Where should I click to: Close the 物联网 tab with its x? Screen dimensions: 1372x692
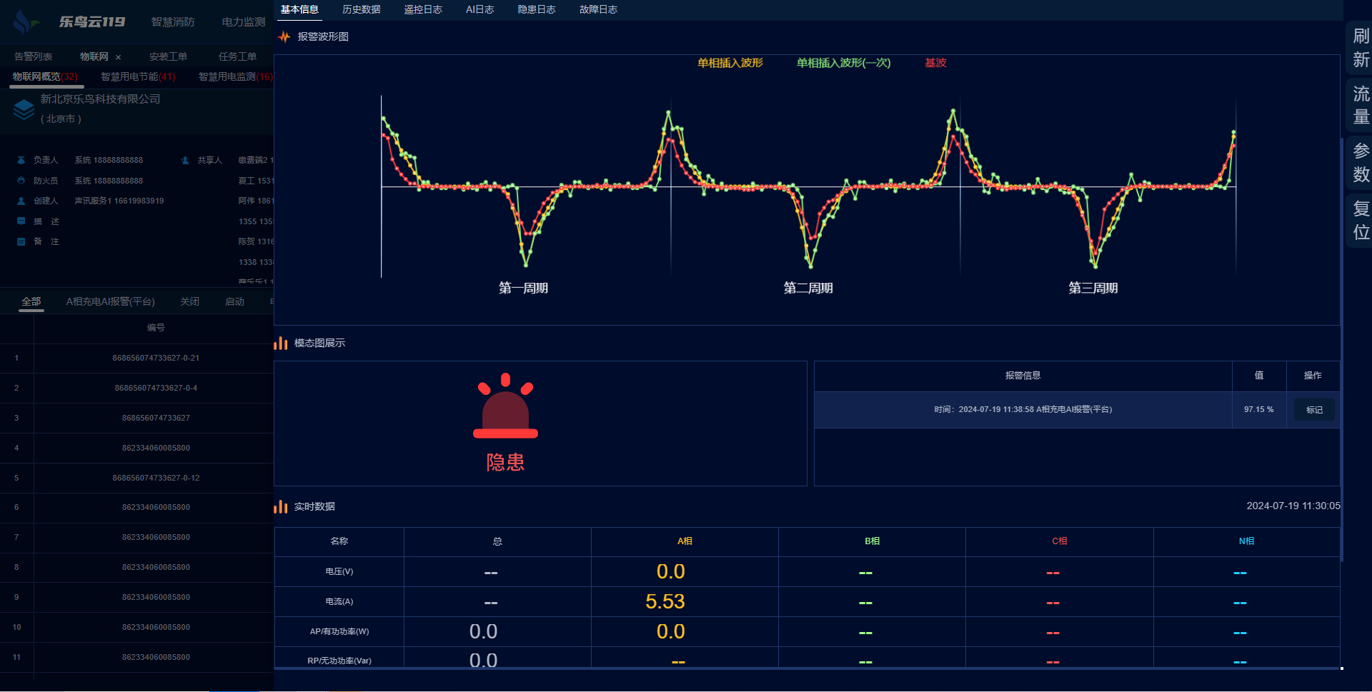pyautogui.click(x=119, y=57)
